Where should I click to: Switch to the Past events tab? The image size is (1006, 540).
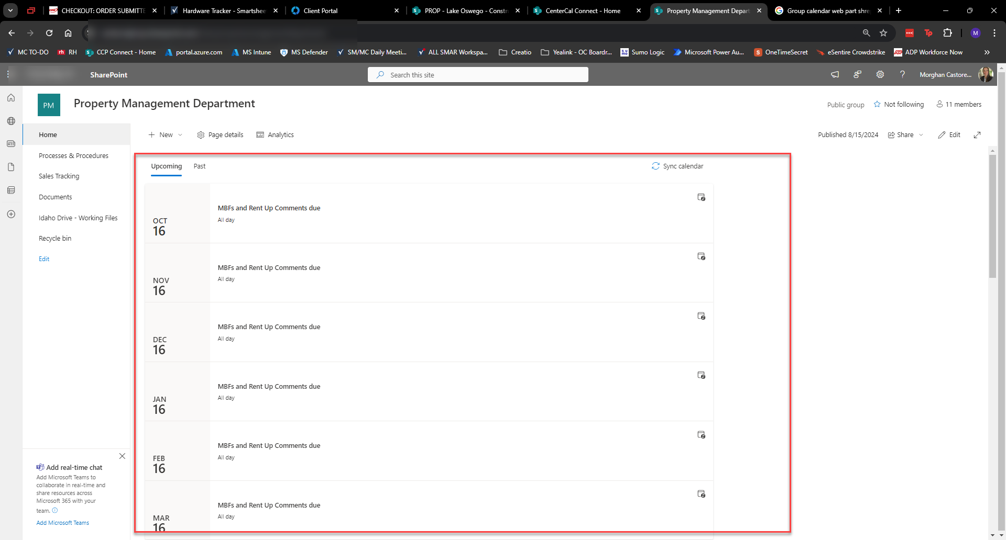pyautogui.click(x=199, y=166)
